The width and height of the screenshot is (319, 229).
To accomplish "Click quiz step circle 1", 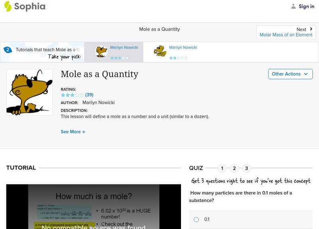I will (x=222, y=168).
